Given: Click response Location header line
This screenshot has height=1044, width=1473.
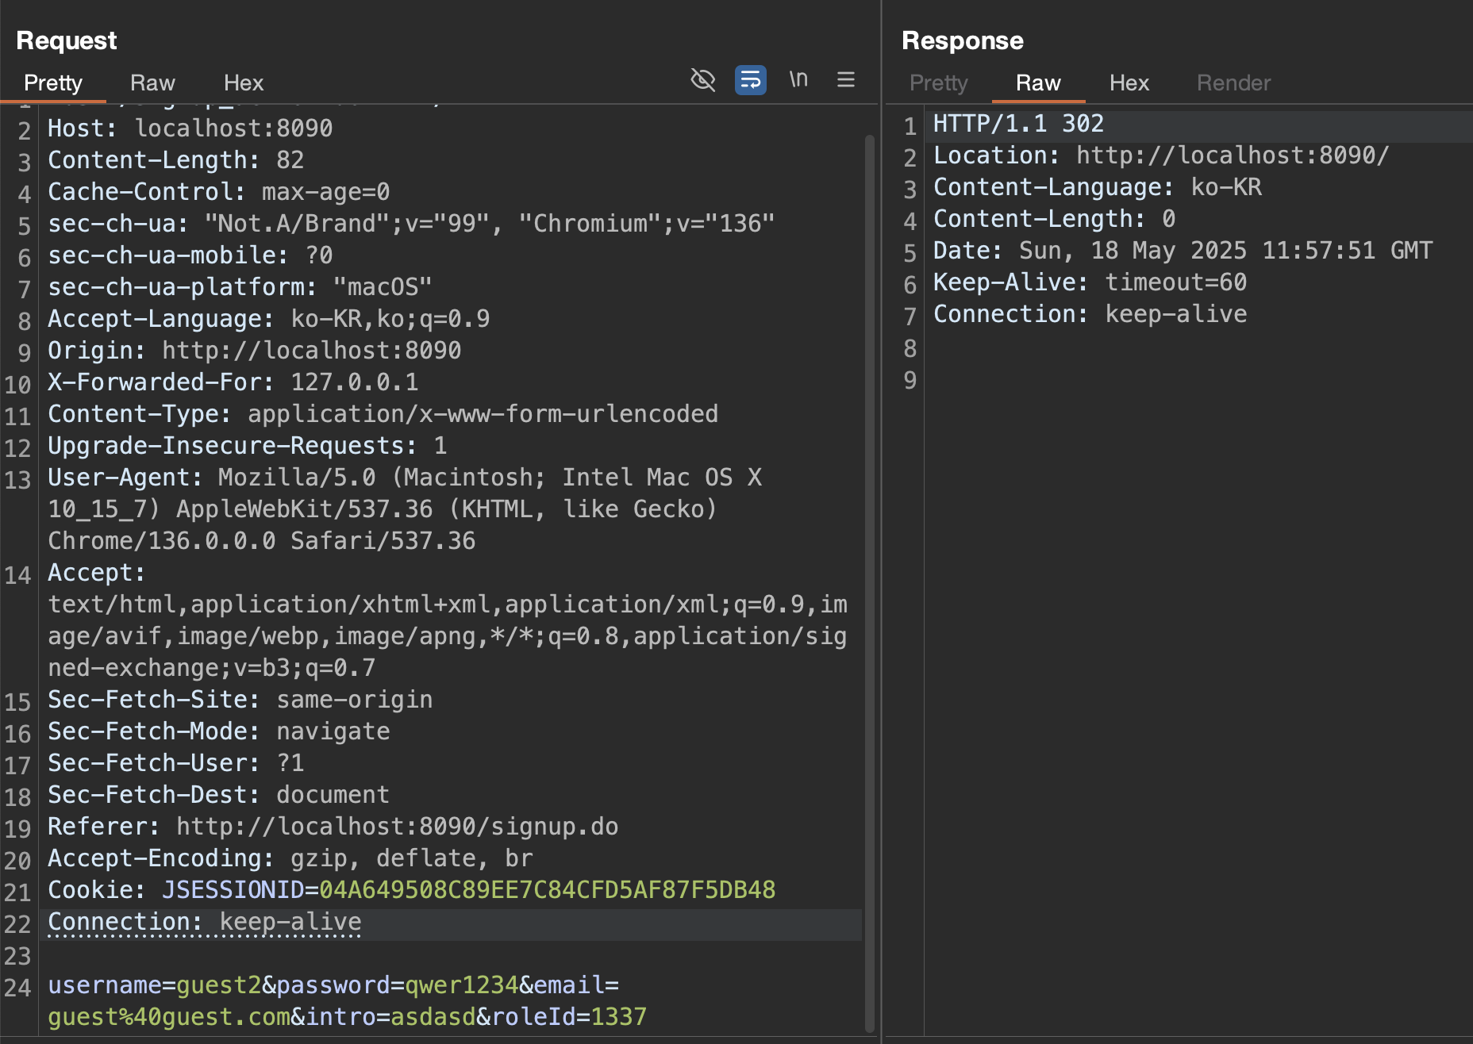Looking at the screenshot, I should point(1161,155).
